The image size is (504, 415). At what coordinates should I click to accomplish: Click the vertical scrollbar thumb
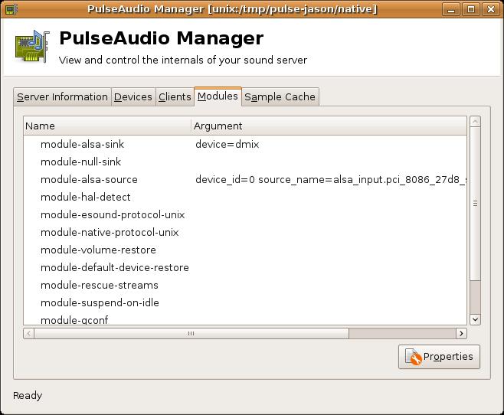475,203
